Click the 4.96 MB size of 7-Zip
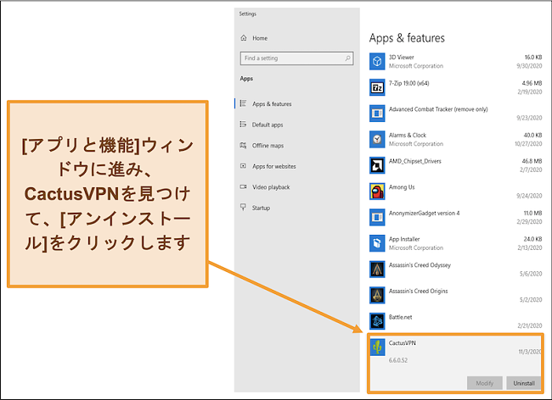Screen dimensions: 552x400 [532, 83]
